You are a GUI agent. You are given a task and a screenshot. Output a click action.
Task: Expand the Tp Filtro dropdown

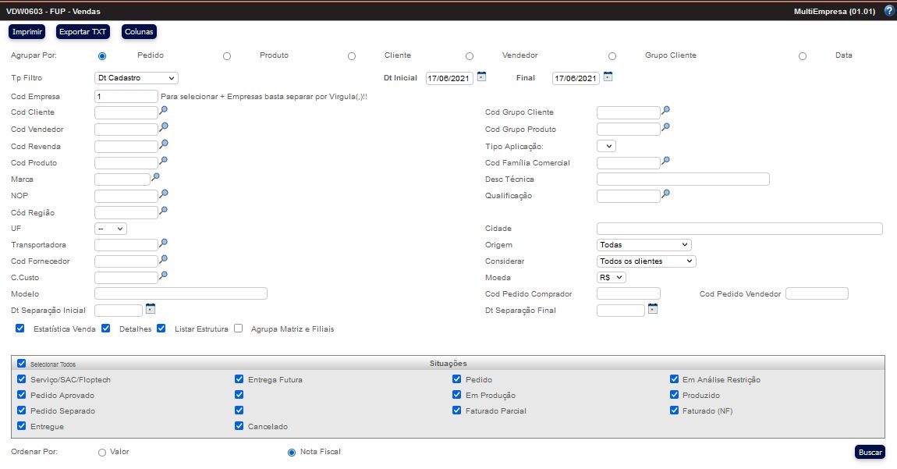click(x=136, y=78)
